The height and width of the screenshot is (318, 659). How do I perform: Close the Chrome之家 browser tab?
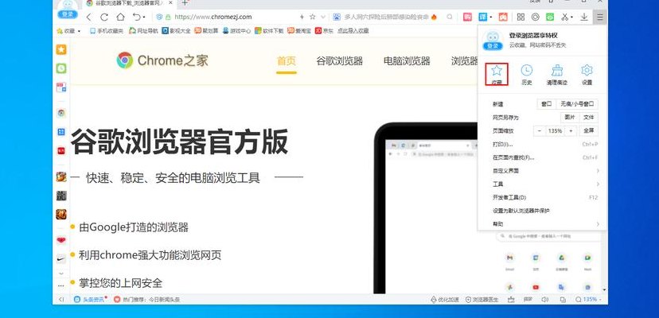(x=170, y=3)
